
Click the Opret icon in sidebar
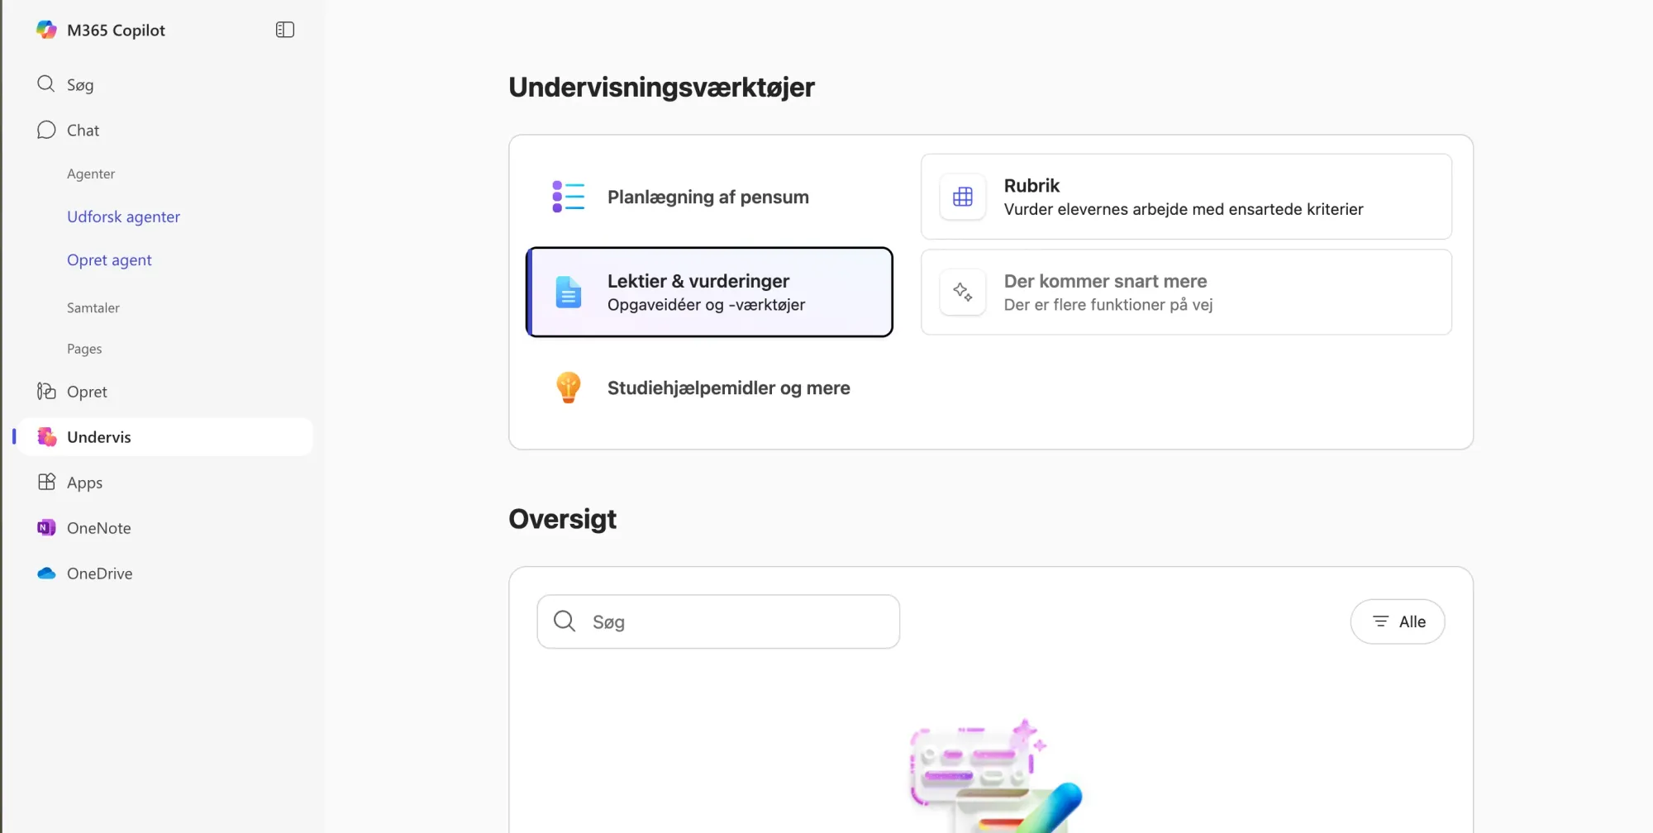46,392
